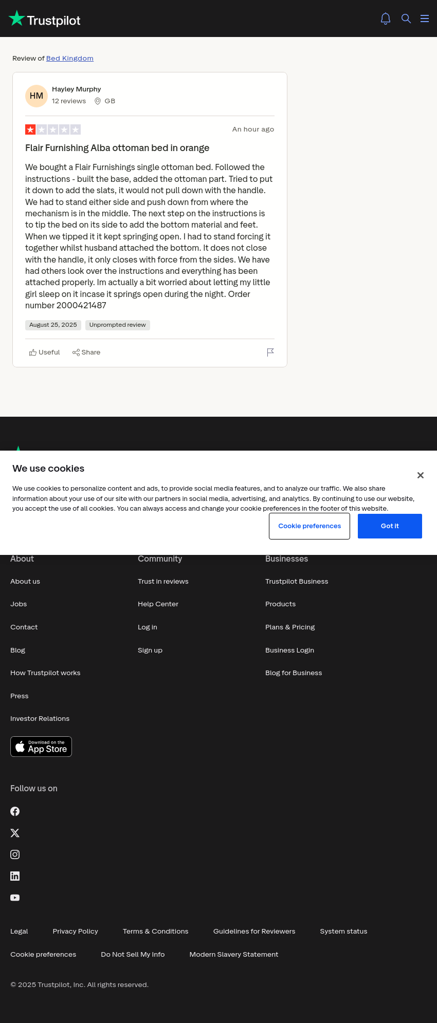Visit Trustpilot's Facebook page icon
Viewport: 437px width, 1023px height.
point(15,811)
